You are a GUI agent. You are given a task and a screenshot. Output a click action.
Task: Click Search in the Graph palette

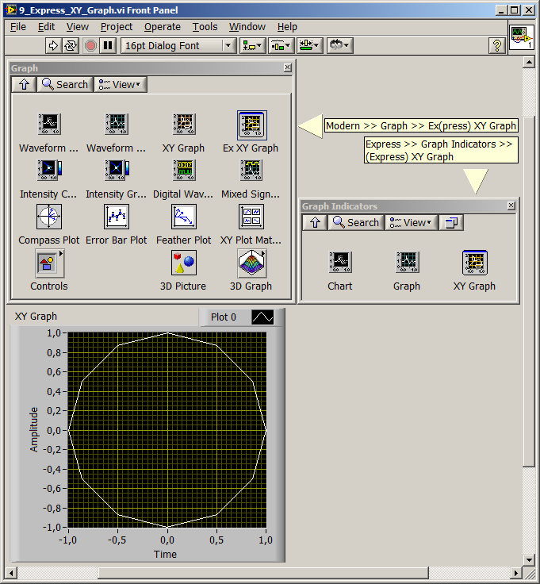click(x=65, y=85)
